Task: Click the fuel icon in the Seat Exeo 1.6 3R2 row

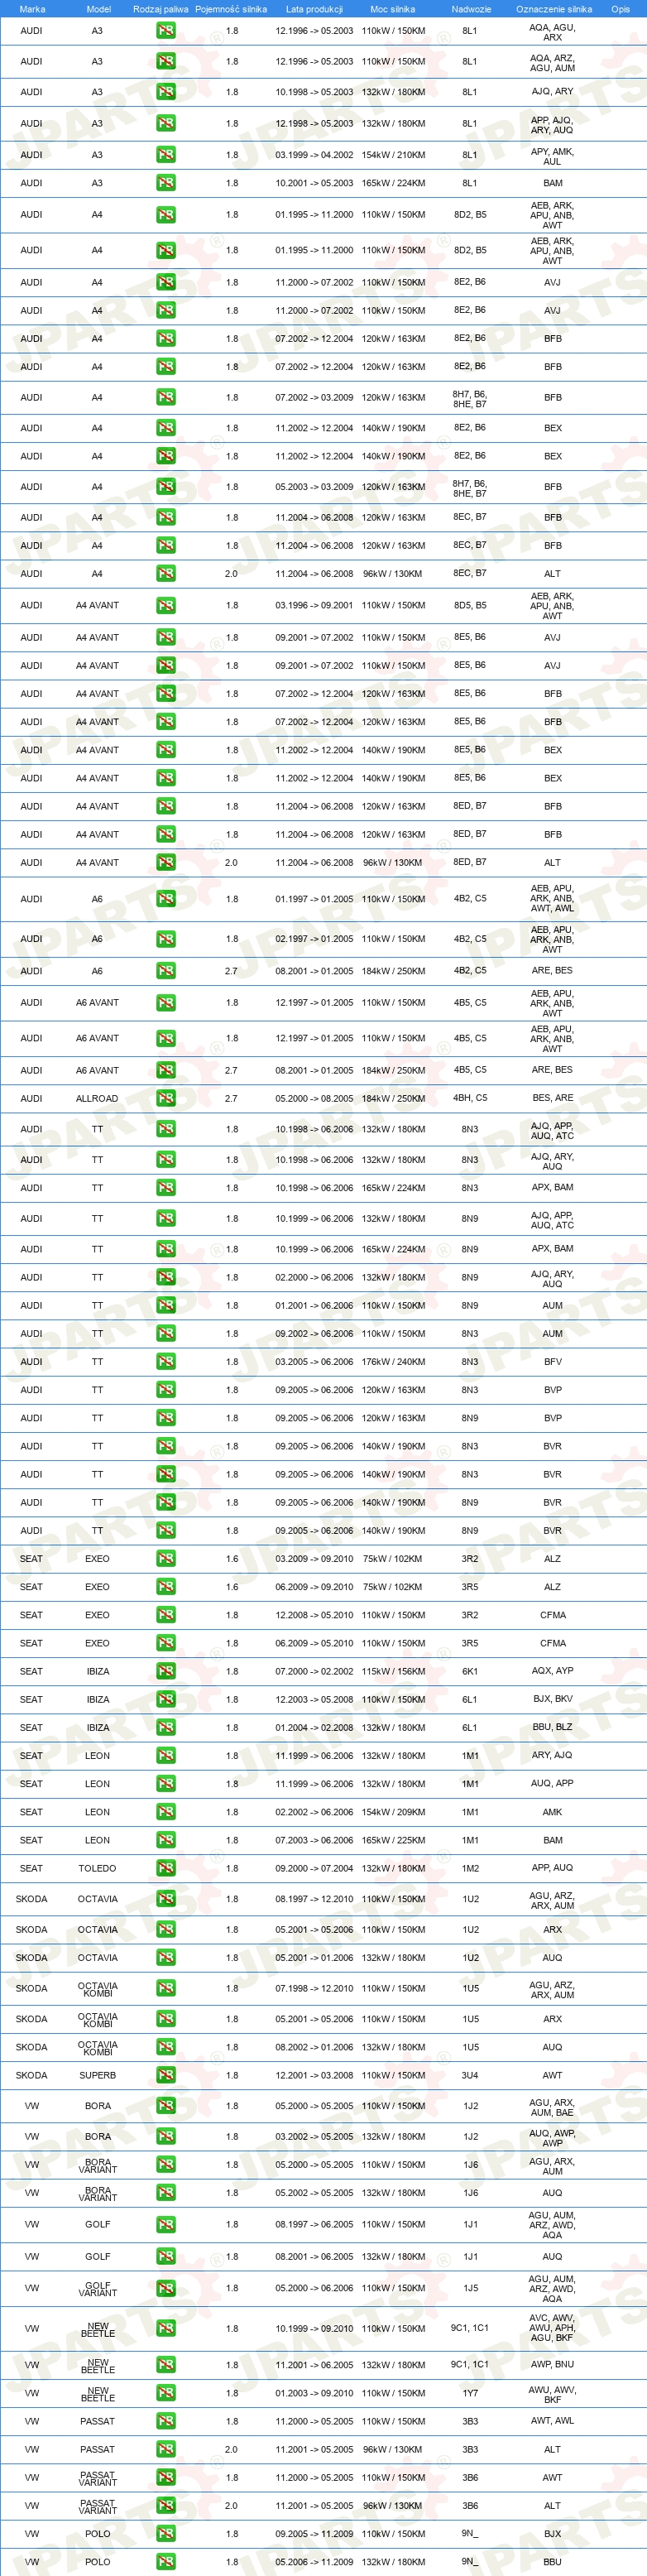Action: click(x=166, y=1559)
